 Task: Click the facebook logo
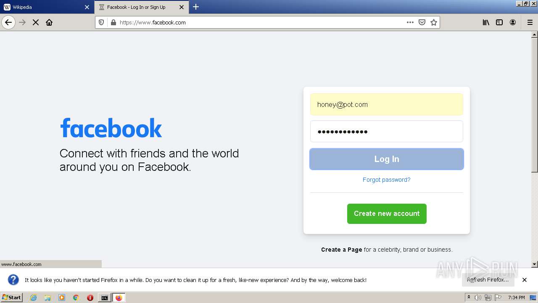point(111,128)
